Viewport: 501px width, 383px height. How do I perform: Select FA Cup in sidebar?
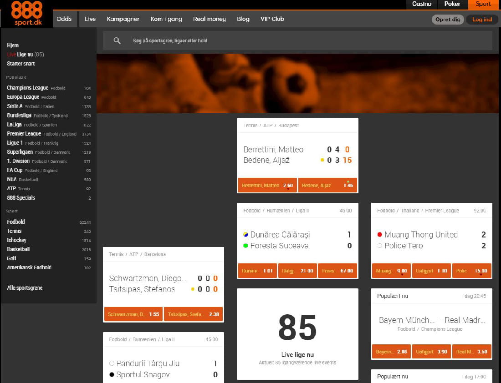49,170
